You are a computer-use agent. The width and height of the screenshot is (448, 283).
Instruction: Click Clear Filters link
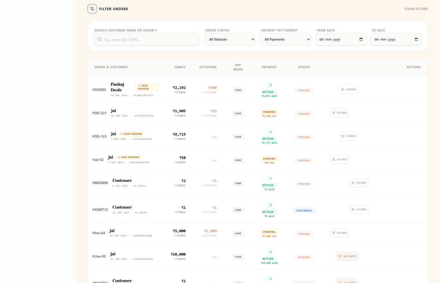click(x=416, y=9)
